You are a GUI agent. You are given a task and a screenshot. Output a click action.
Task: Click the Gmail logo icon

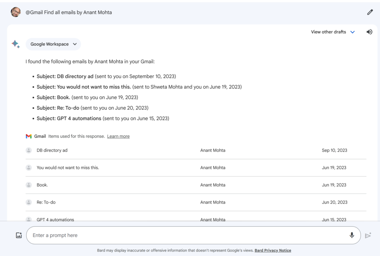(x=29, y=136)
